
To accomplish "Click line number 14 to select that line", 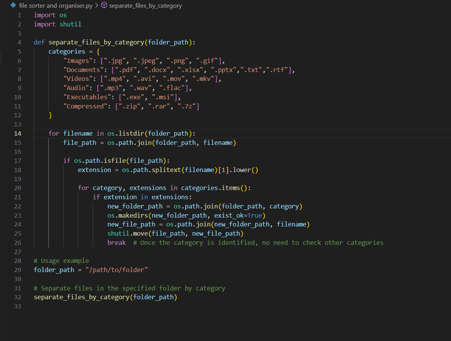I will (18, 133).
